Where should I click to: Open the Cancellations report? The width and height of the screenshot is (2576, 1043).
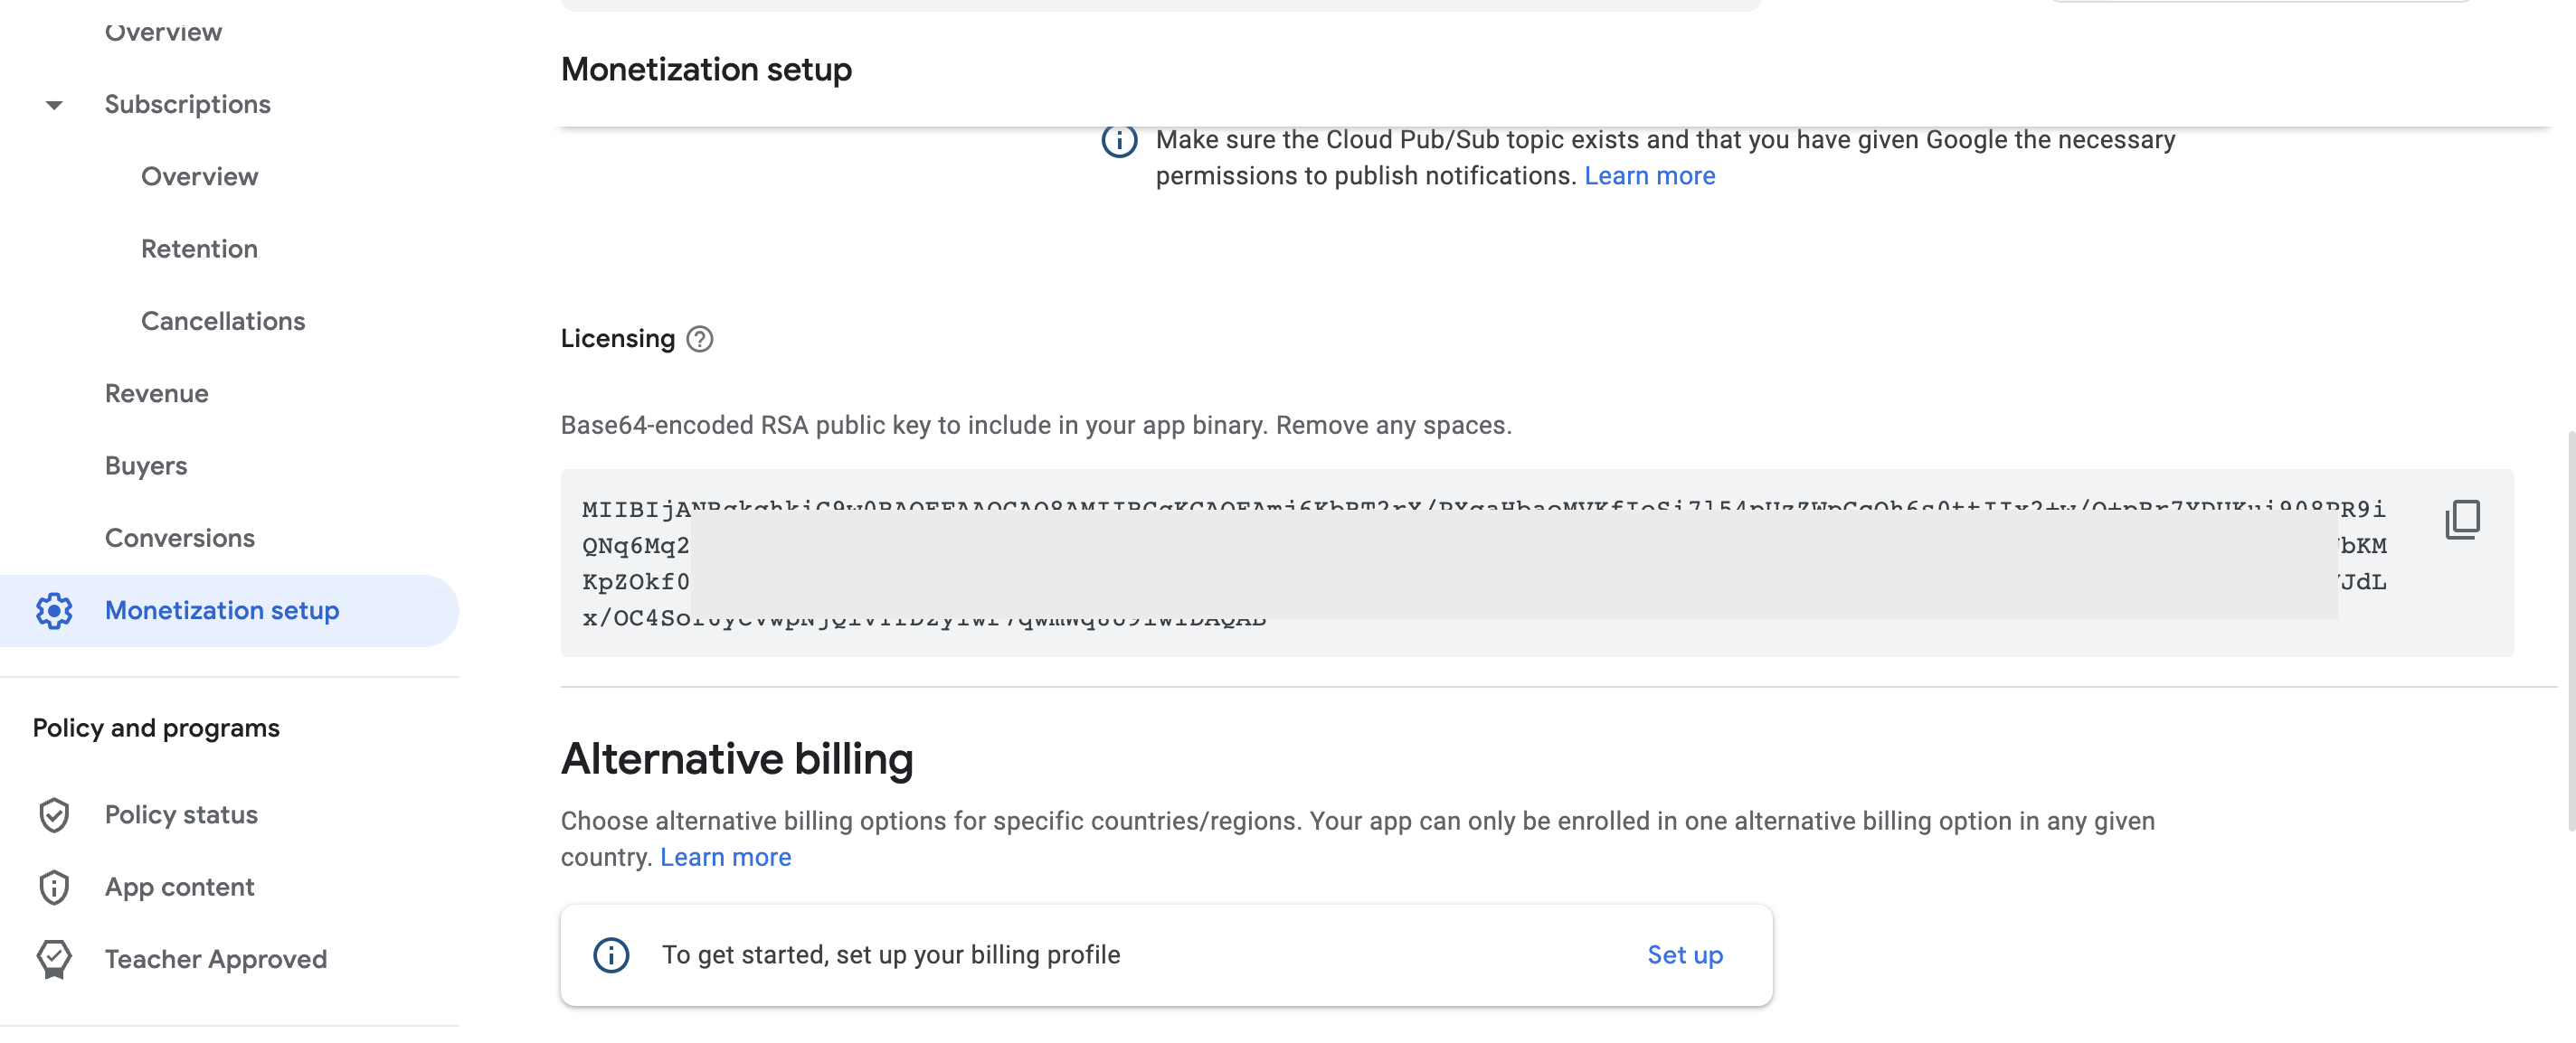point(223,321)
